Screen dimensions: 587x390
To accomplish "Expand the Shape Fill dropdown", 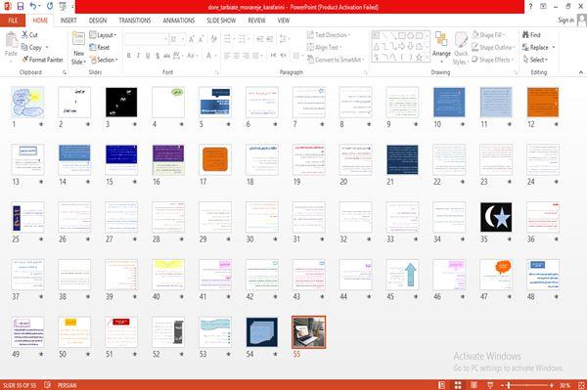I will [488, 35].
